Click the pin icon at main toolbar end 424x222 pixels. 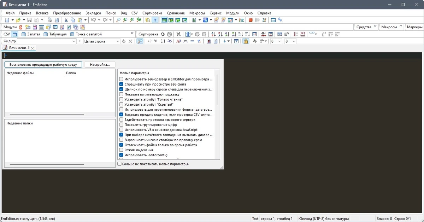pyautogui.click(x=280, y=20)
